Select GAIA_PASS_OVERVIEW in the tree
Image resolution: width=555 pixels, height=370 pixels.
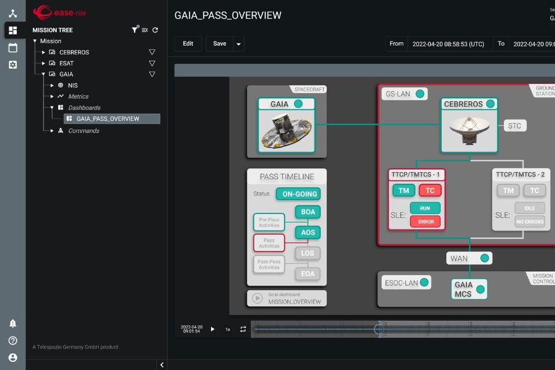pyautogui.click(x=112, y=119)
